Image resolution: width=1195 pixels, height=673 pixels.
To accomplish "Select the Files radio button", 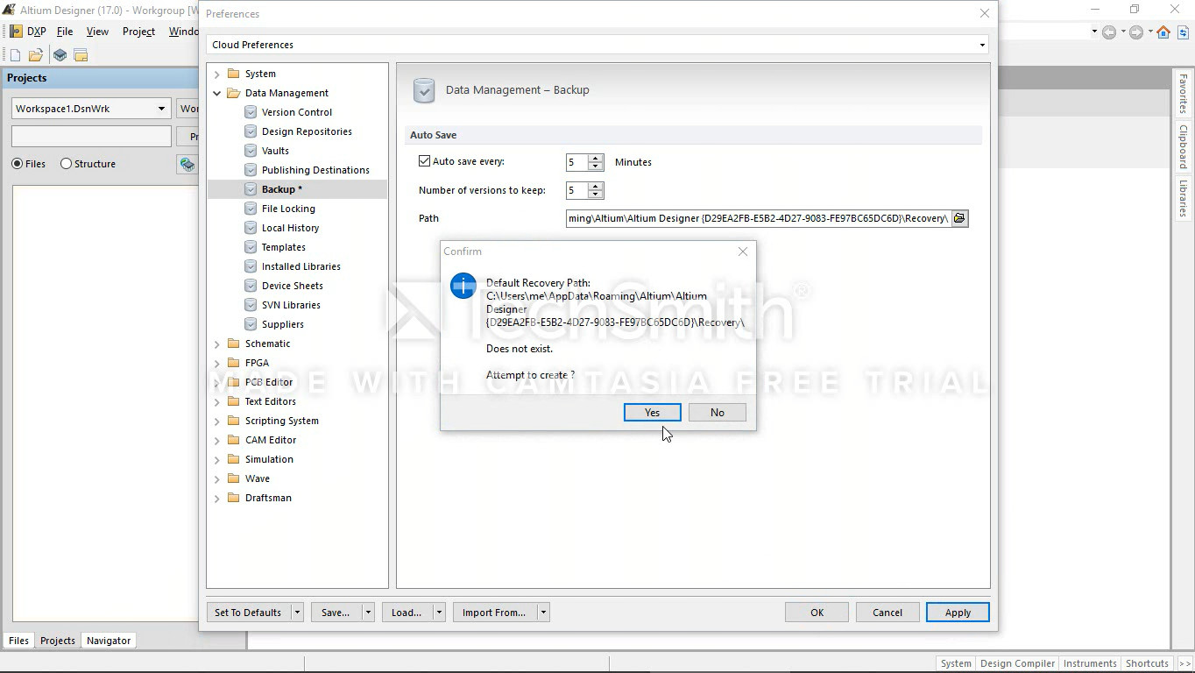I will [18, 164].
